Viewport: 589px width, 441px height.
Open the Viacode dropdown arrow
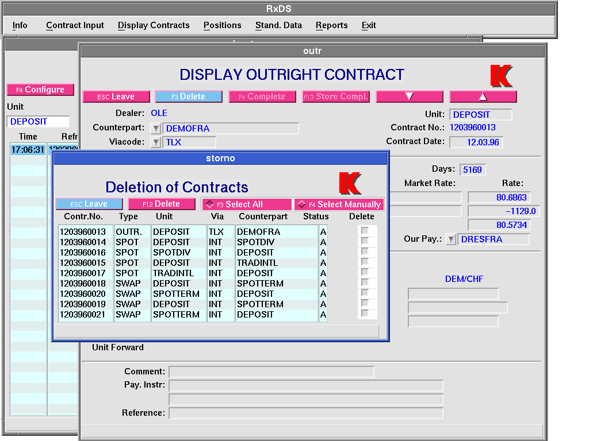155,142
